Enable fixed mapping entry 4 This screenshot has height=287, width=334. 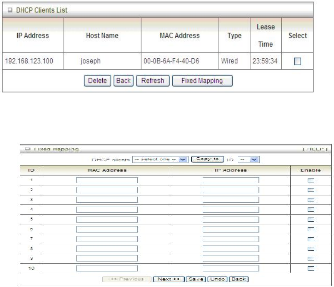point(311,210)
